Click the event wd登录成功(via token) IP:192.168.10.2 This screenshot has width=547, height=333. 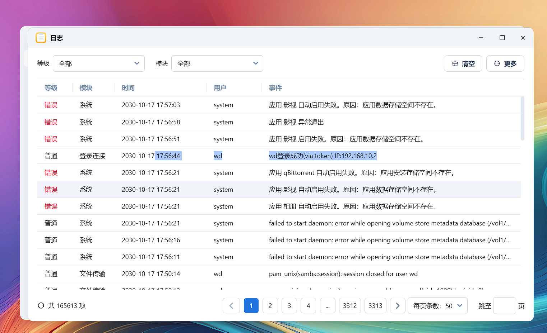pos(323,156)
